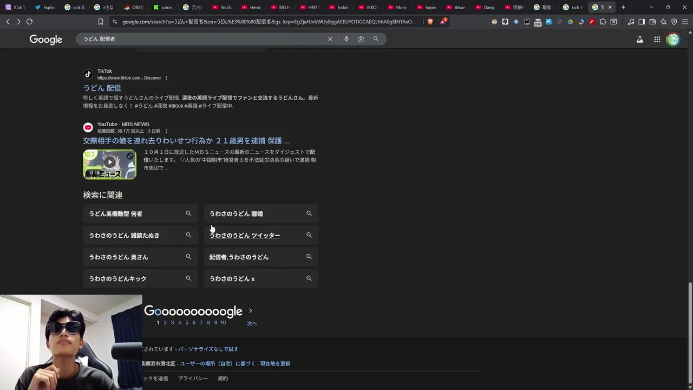
Task: Open the YouTube result about 交際相手の娘
Action: (186, 141)
